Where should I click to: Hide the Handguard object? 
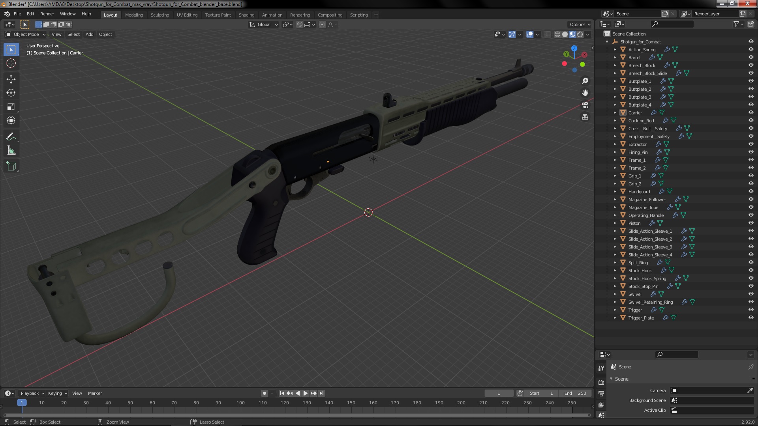tap(751, 192)
